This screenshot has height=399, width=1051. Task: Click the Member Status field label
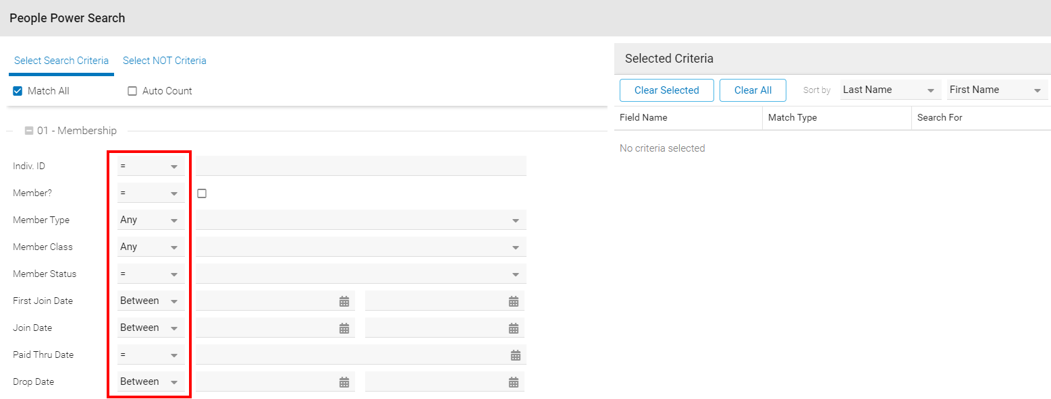coord(45,274)
